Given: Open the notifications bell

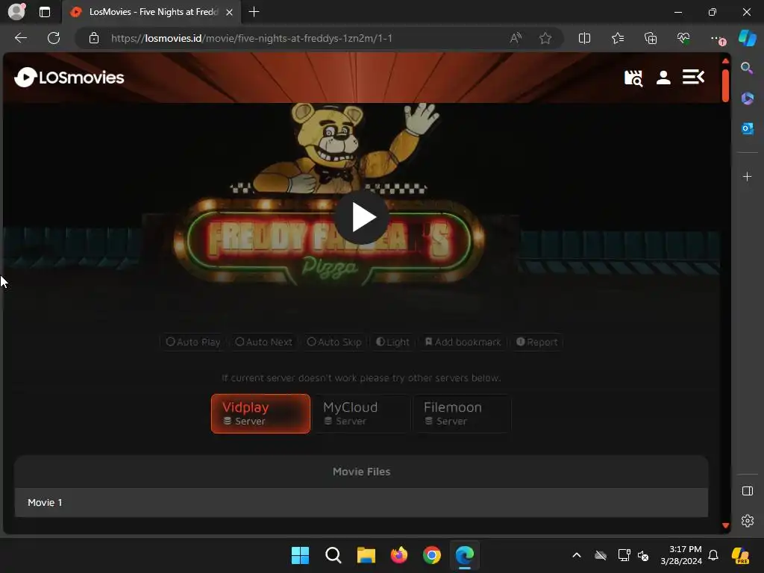Looking at the screenshot, I should pos(713,555).
